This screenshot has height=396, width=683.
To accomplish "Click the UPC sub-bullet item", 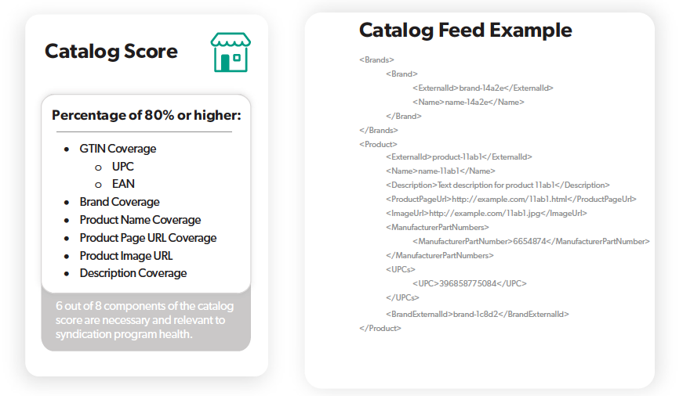I will tap(123, 167).
